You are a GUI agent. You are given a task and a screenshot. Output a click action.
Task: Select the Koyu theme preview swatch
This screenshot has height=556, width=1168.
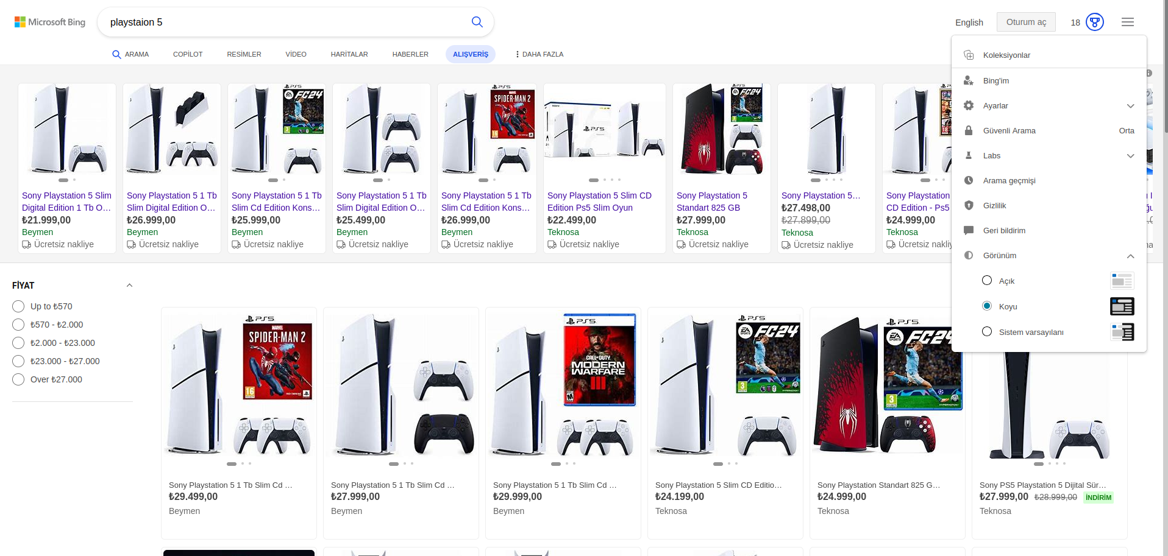[x=1122, y=306]
